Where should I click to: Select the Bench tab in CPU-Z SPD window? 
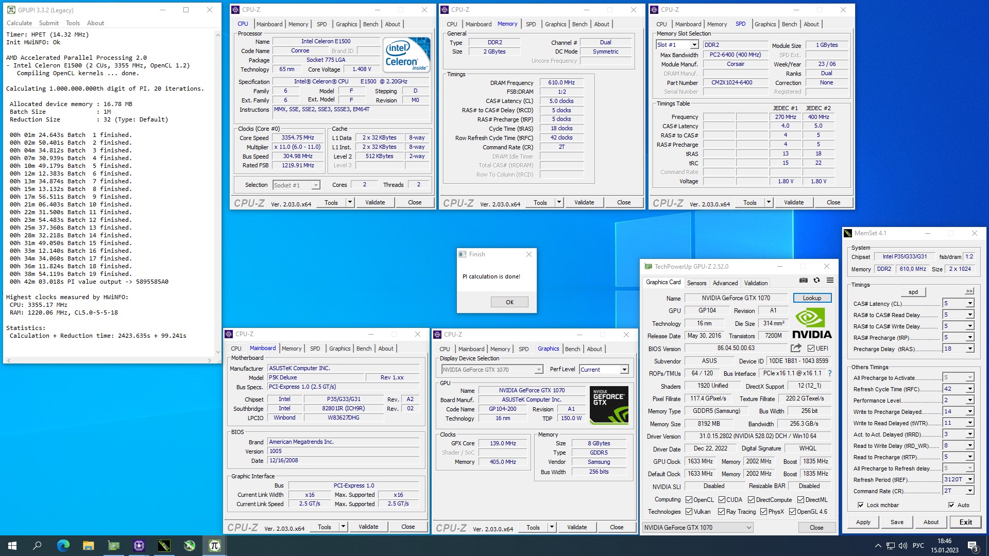click(789, 24)
